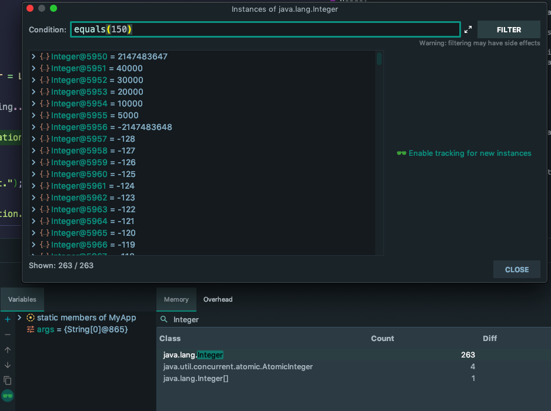
Task: Select Integer@5959 = -126 row
Action: pos(202,162)
